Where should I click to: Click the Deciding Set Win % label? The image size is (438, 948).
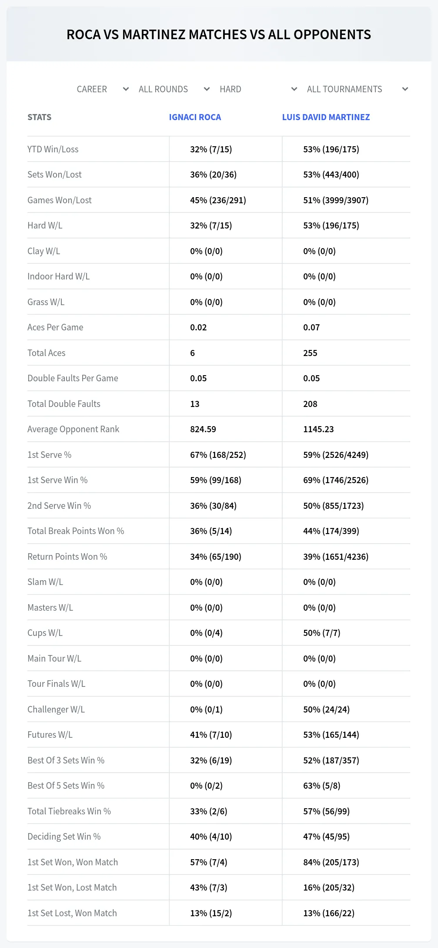pyautogui.click(x=64, y=837)
